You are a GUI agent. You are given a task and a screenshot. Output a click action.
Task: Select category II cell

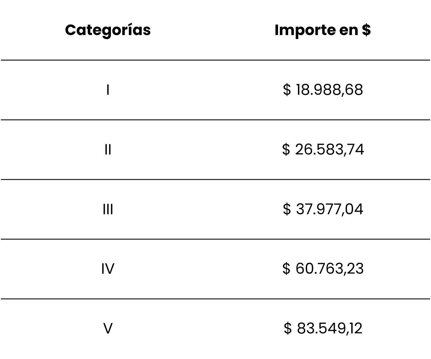point(108,150)
